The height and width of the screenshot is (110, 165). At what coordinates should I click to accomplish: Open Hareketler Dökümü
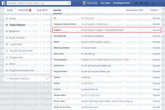(x=27, y=79)
